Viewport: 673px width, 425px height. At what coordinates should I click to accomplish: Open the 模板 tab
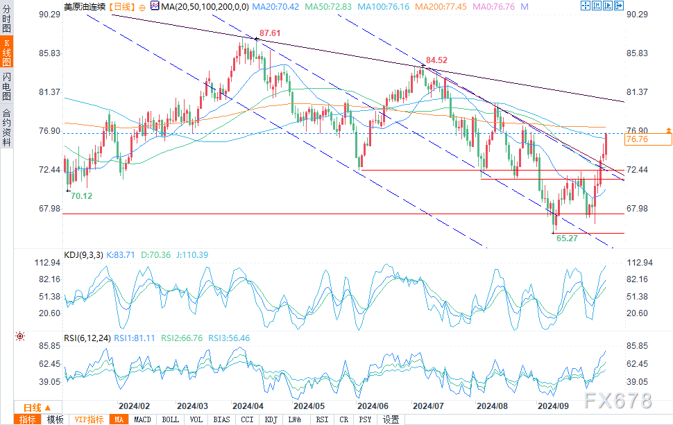pos(56,419)
